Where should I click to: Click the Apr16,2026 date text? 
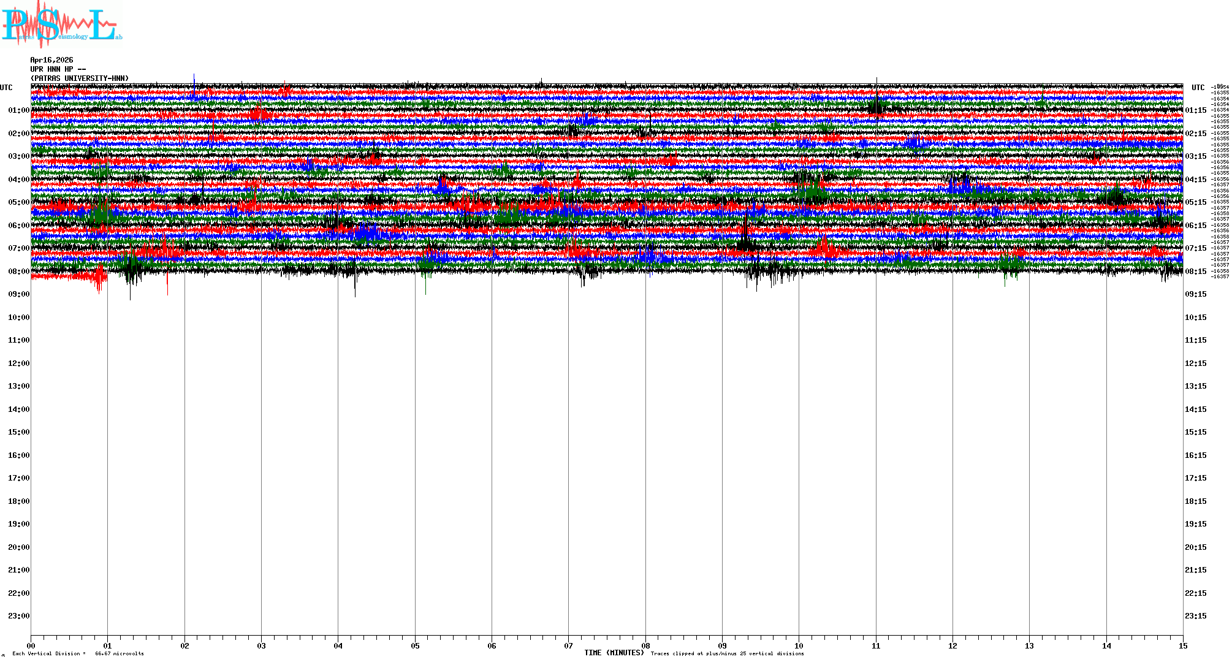(51, 60)
